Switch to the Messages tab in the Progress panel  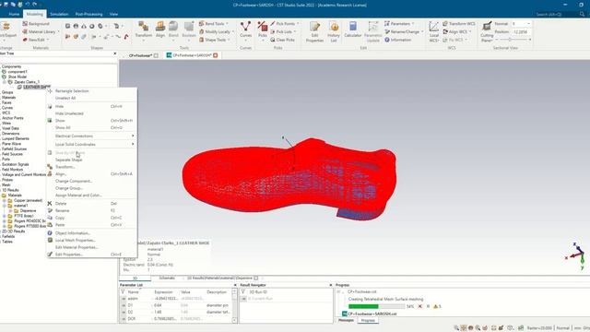coord(347,320)
